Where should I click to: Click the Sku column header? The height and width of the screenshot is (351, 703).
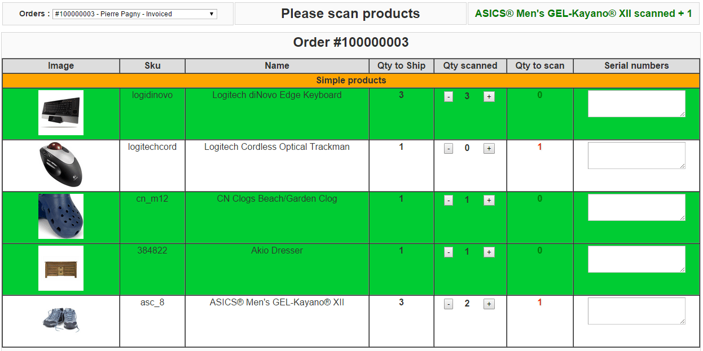click(152, 66)
